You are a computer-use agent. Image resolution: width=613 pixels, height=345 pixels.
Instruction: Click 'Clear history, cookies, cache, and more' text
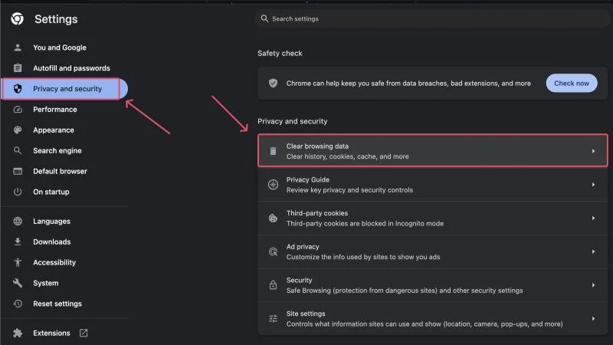(348, 156)
